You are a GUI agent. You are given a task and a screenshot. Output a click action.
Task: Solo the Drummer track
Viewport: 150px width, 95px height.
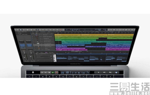[x=41, y=35]
